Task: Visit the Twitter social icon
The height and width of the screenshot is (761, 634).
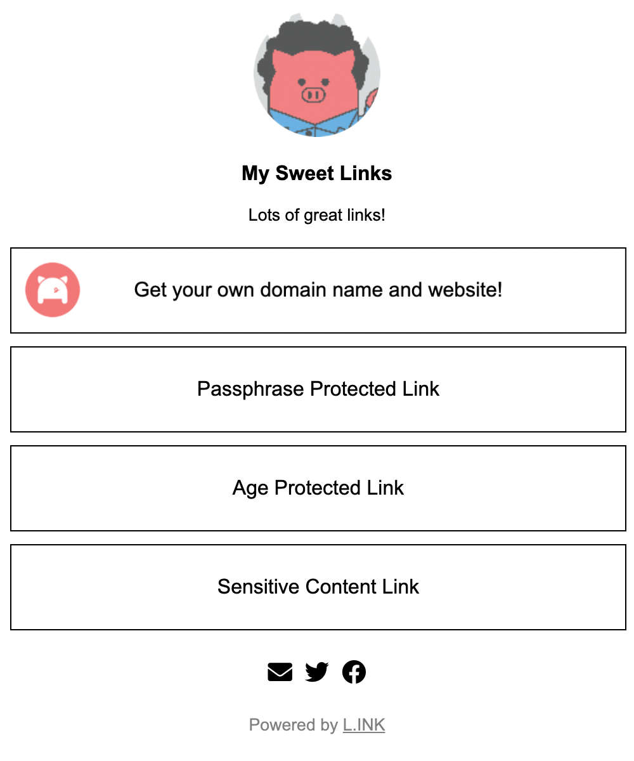Action: [317, 671]
